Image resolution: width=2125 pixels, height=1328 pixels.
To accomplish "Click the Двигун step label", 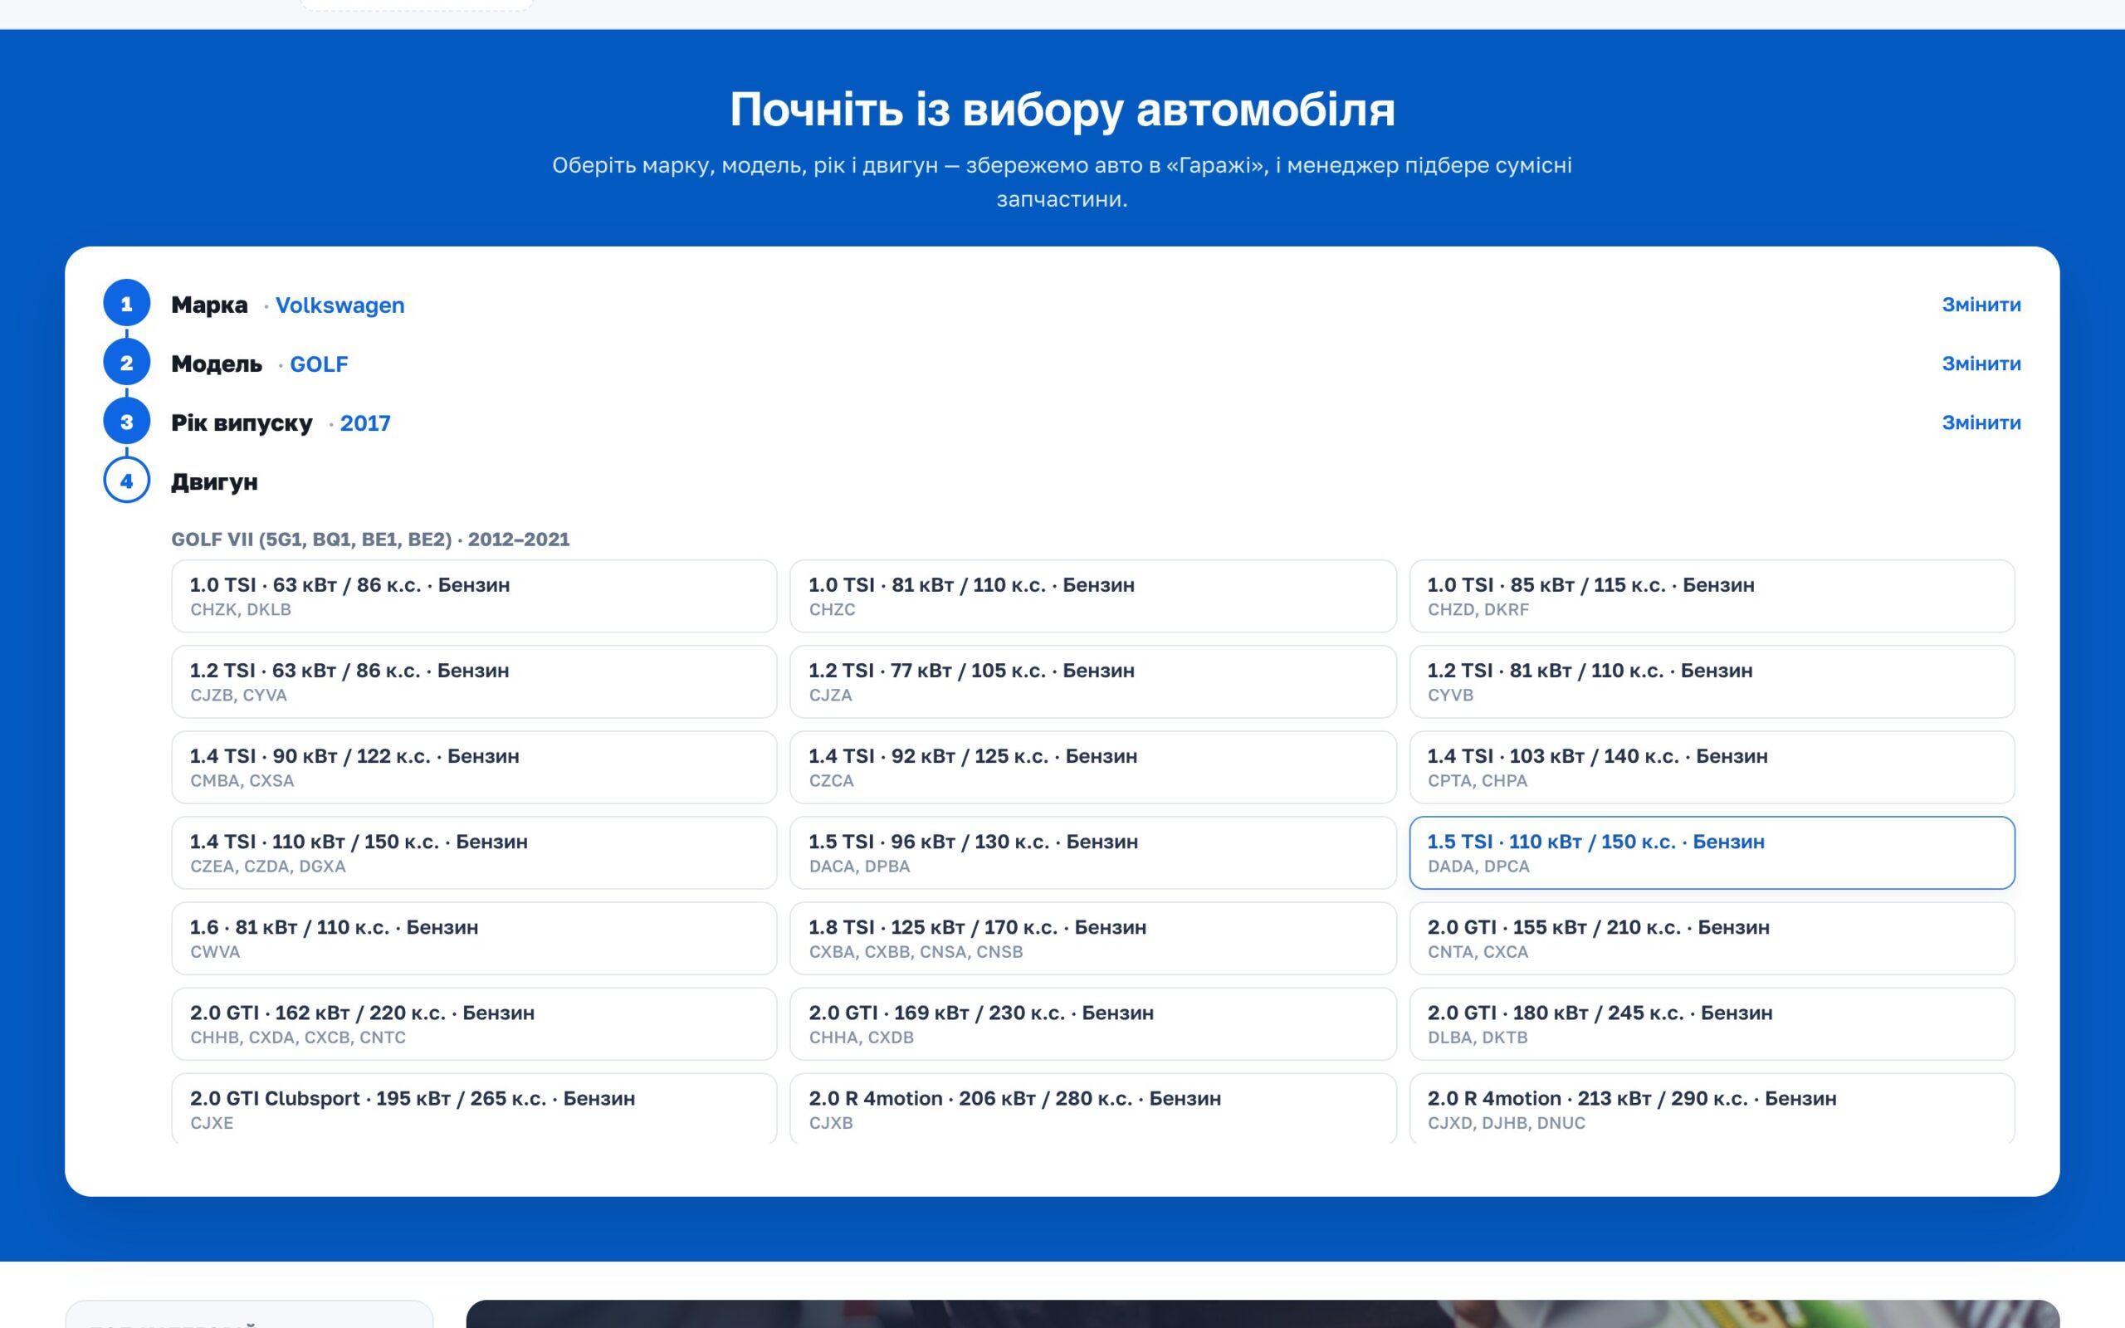I will click(214, 482).
